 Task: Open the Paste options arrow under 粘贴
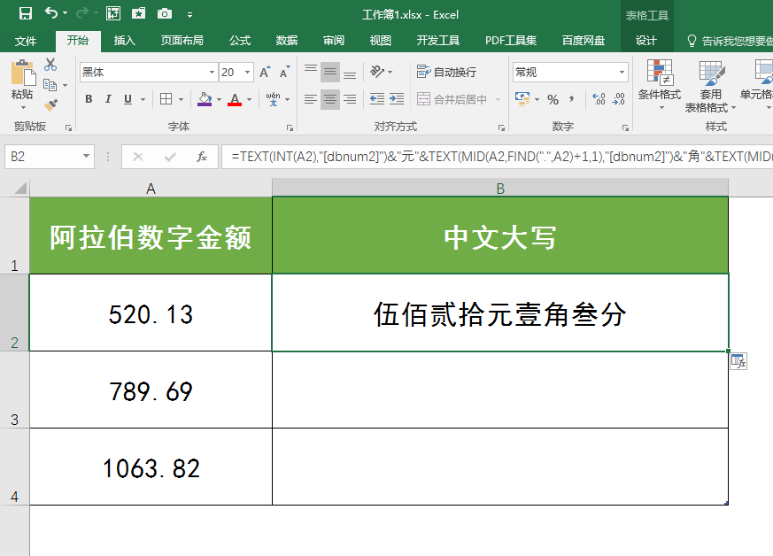[x=23, y=107]
